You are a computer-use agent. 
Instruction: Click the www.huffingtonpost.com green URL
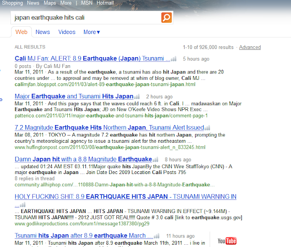110,147
